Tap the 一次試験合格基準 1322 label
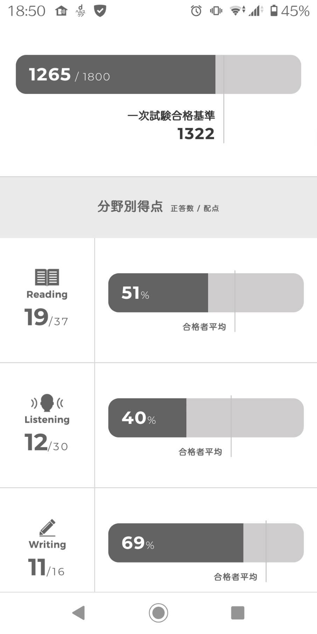317x634 pixels. click(171, 125)
